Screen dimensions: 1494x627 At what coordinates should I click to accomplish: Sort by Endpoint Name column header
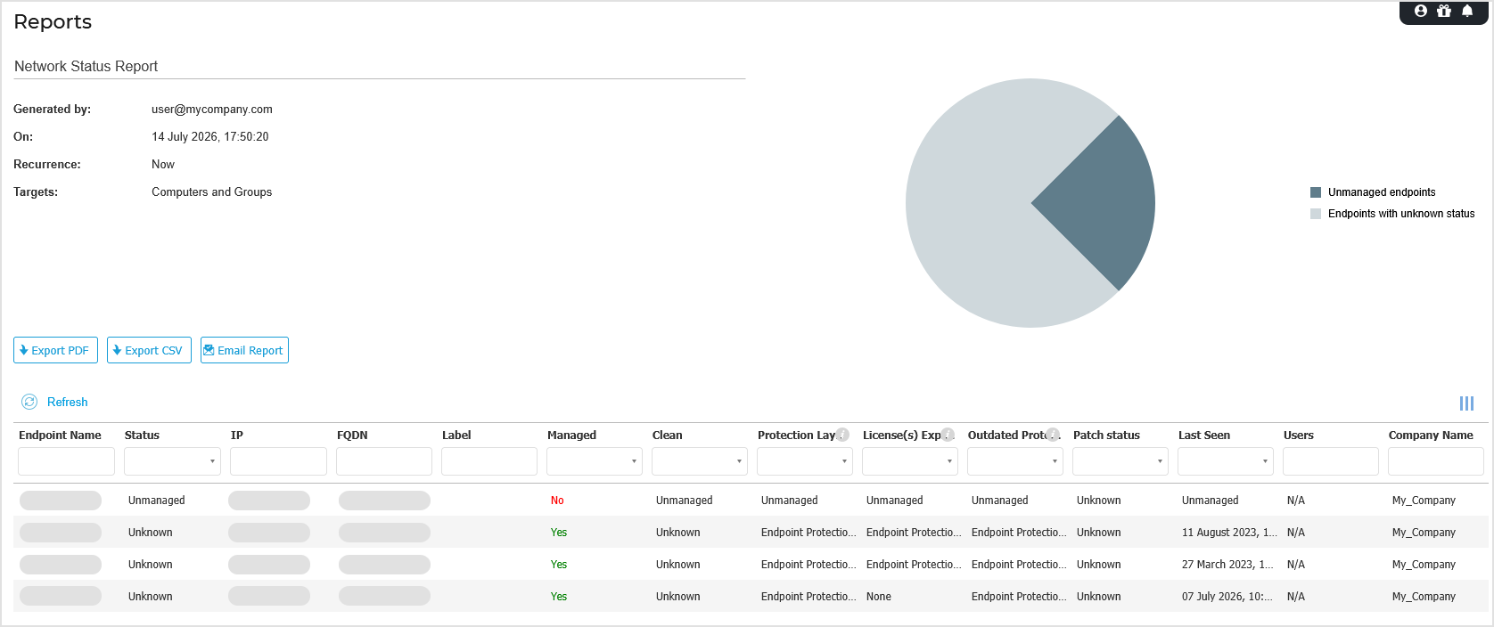(60, 436)
